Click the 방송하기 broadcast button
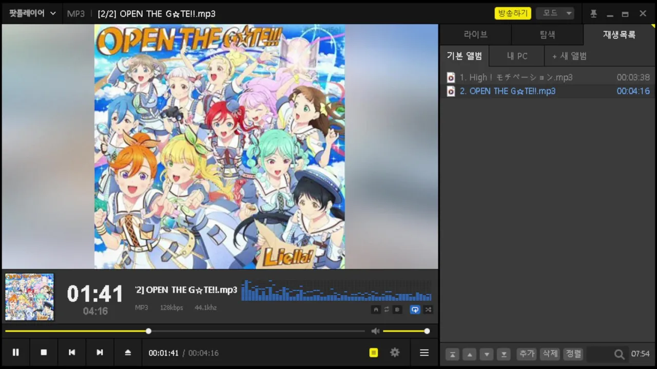657x369 pixels. coord(513,13)
